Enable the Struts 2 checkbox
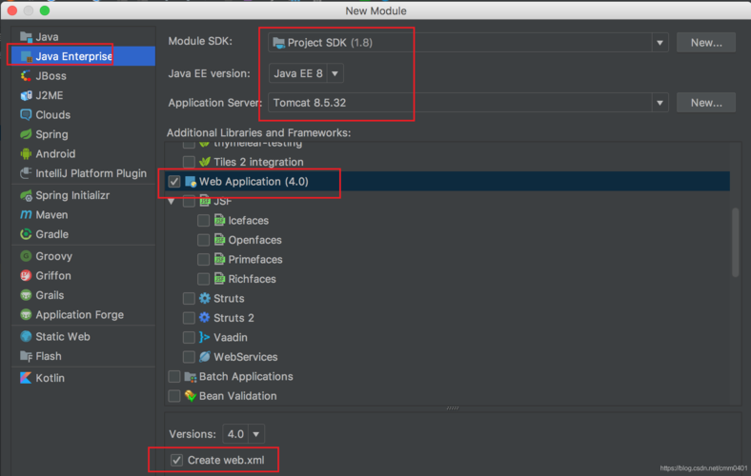 [189, 318]
